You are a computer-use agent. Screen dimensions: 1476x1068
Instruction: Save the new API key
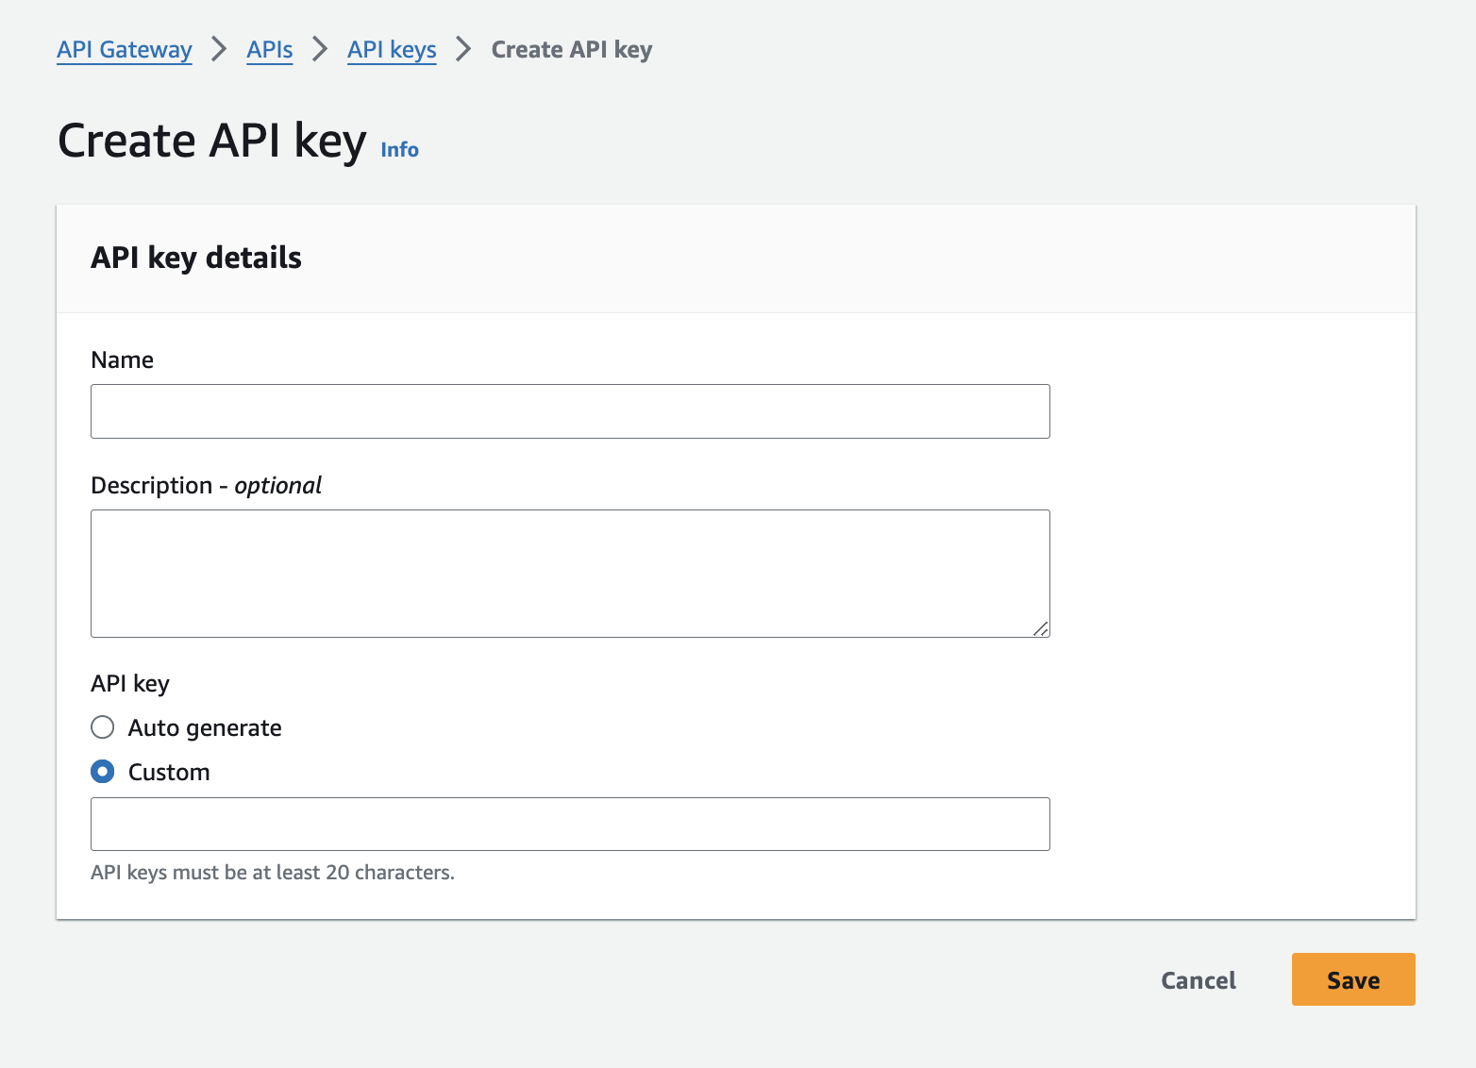(1352, 979)
